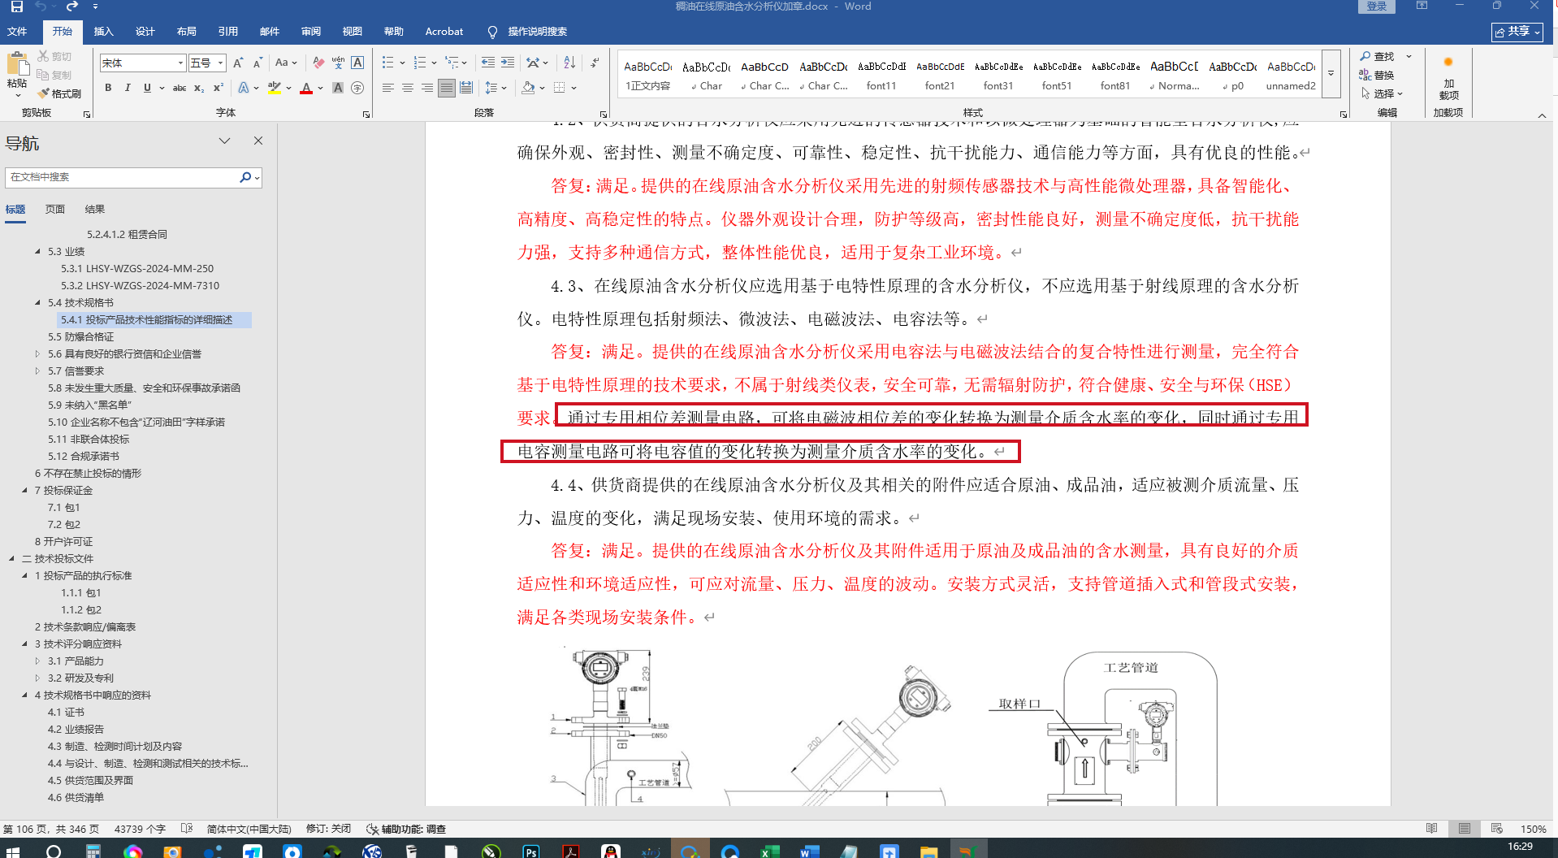Click the borders icon in the paragraph group
The width and height of the screenshot is (1558, 858).
point(560,88)
